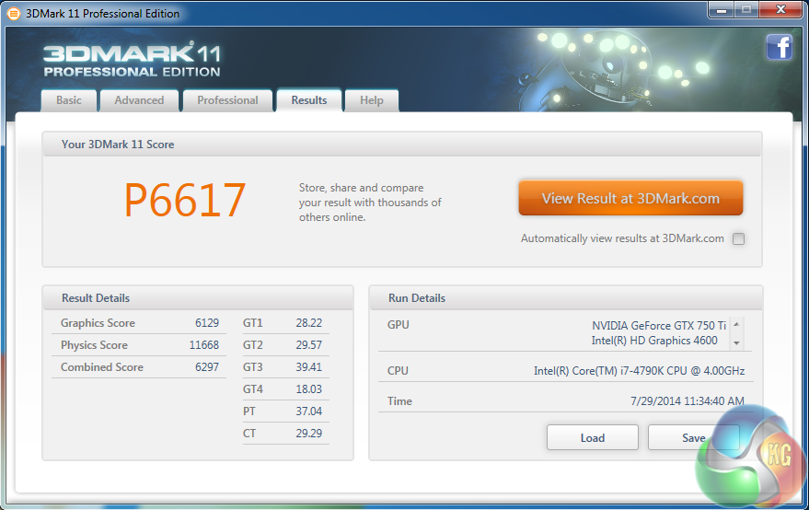Image resolution: width=809 pixels, height=510 pixels.
Task: Click the CT value 29.29
Action: [309, 433]
